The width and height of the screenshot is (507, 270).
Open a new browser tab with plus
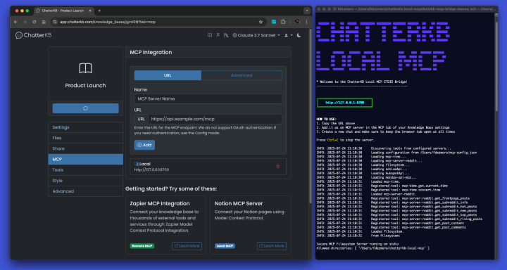[x=99, y=11]
